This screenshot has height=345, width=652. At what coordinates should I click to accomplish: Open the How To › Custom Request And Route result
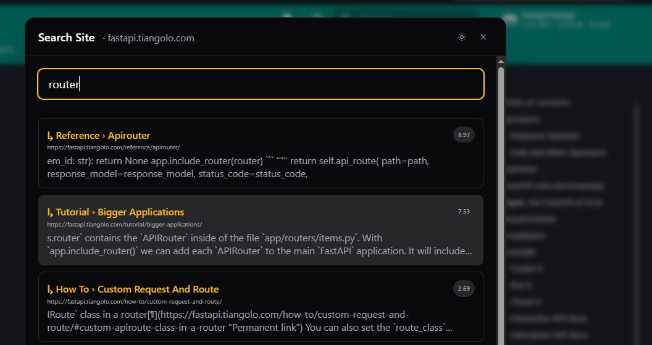(261, 307)
